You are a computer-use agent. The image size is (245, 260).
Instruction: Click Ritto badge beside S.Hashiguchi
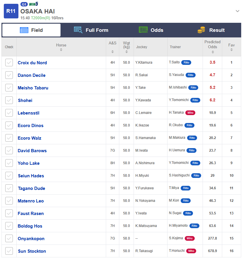pyautogui.click(x=196, y=176)
